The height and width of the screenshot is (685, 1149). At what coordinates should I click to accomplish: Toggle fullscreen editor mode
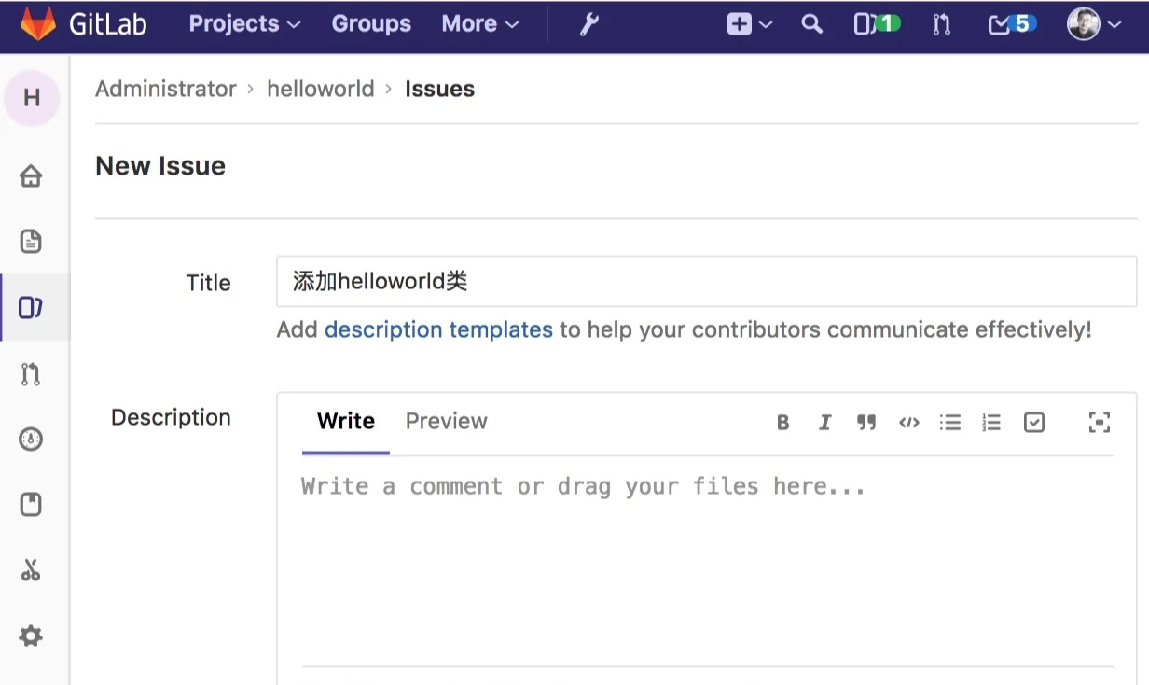(1100, 423)
